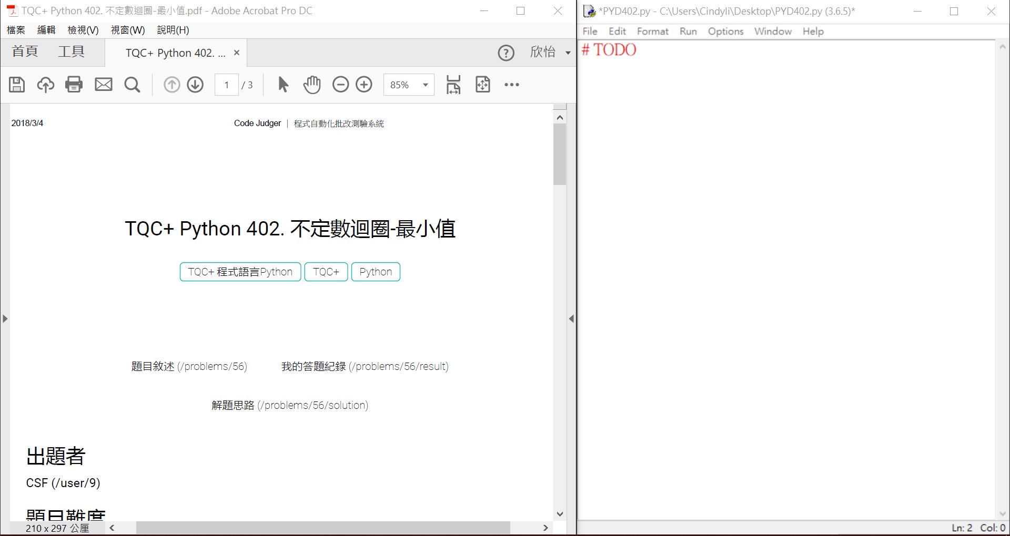Select the TQC+ Python 402 document tab
The width and height of the screenshot is (1010, 536).
click(x=175, y=53)
